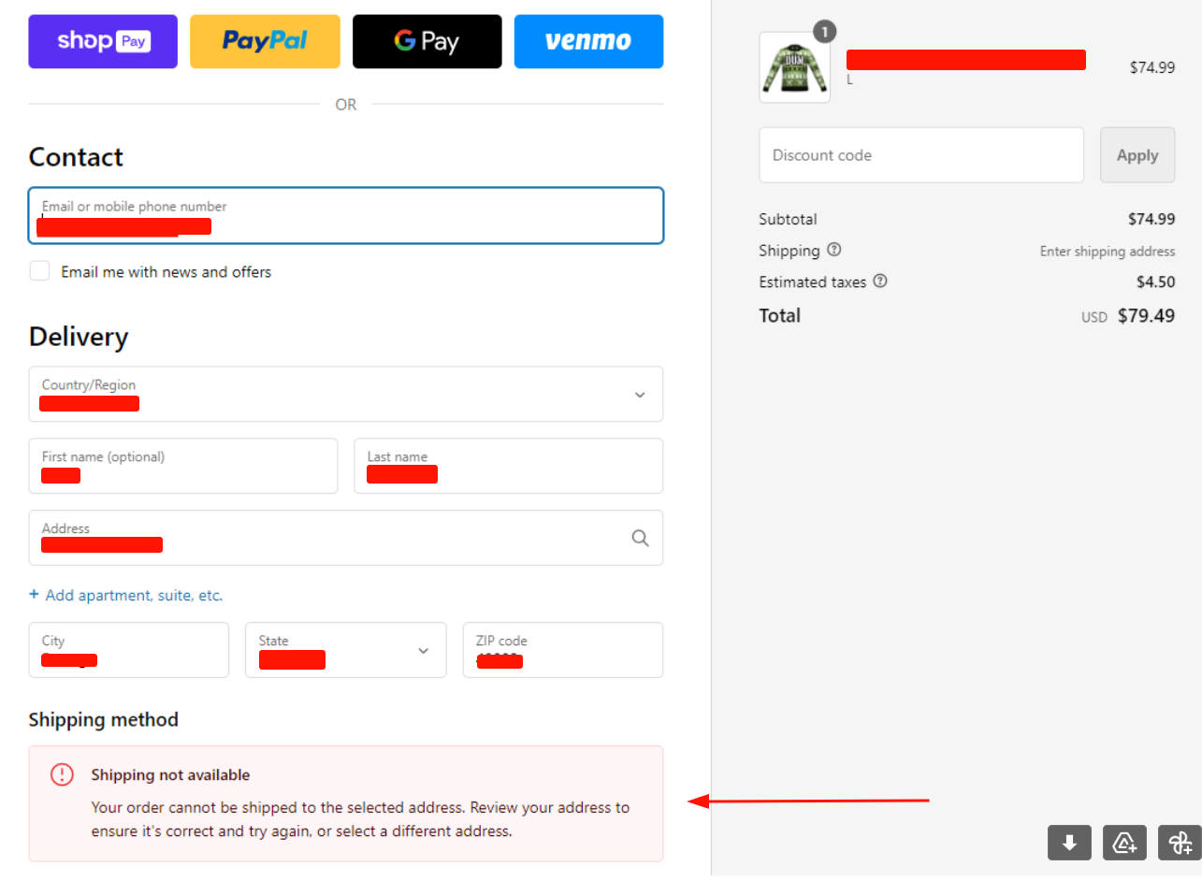Click the sweater product thumbnail
Screen dimensions: 1202x881
coord(794,67)
